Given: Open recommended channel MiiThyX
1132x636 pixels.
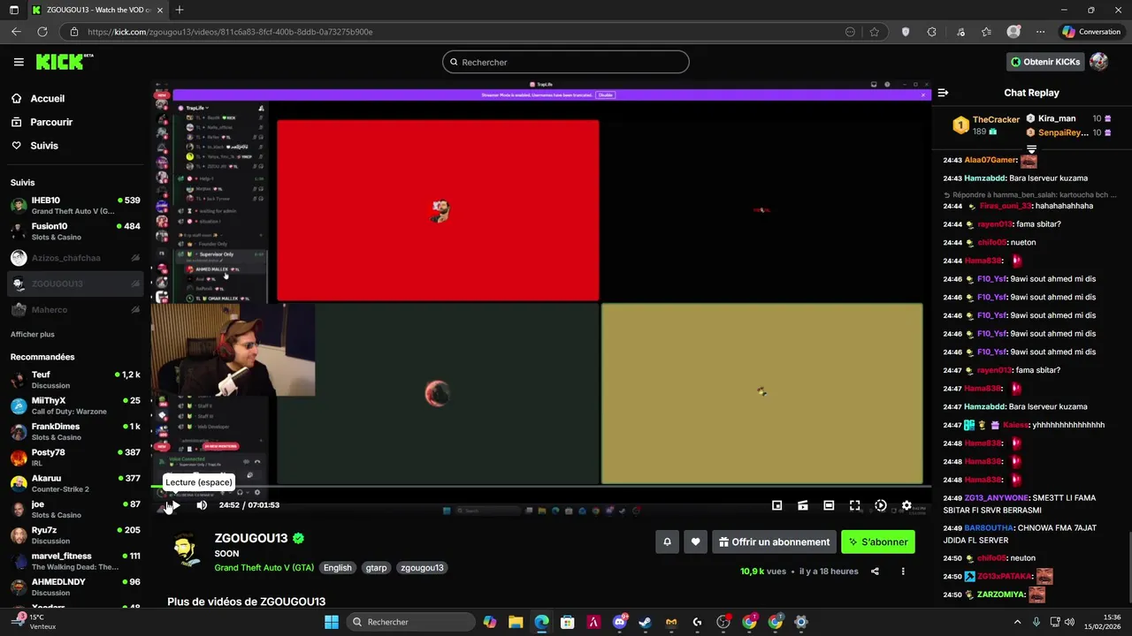Looking at the screenshot, I should click(x=75, y=405).
